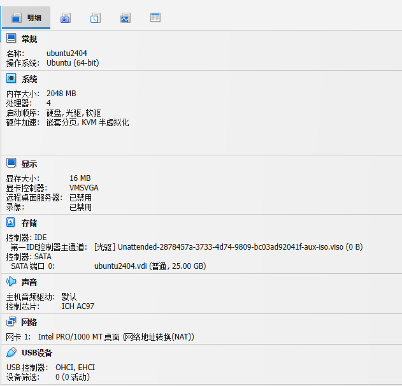Open the USB设备 settings heading

click(37, 353)
